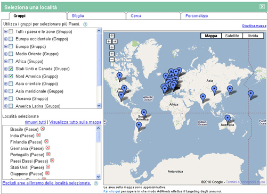Remove Giappone from selected locations
The width and height of the screenshot is (268, 194).
47,173
